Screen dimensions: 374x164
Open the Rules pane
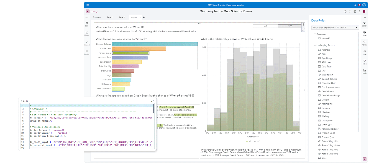point(365,52)
